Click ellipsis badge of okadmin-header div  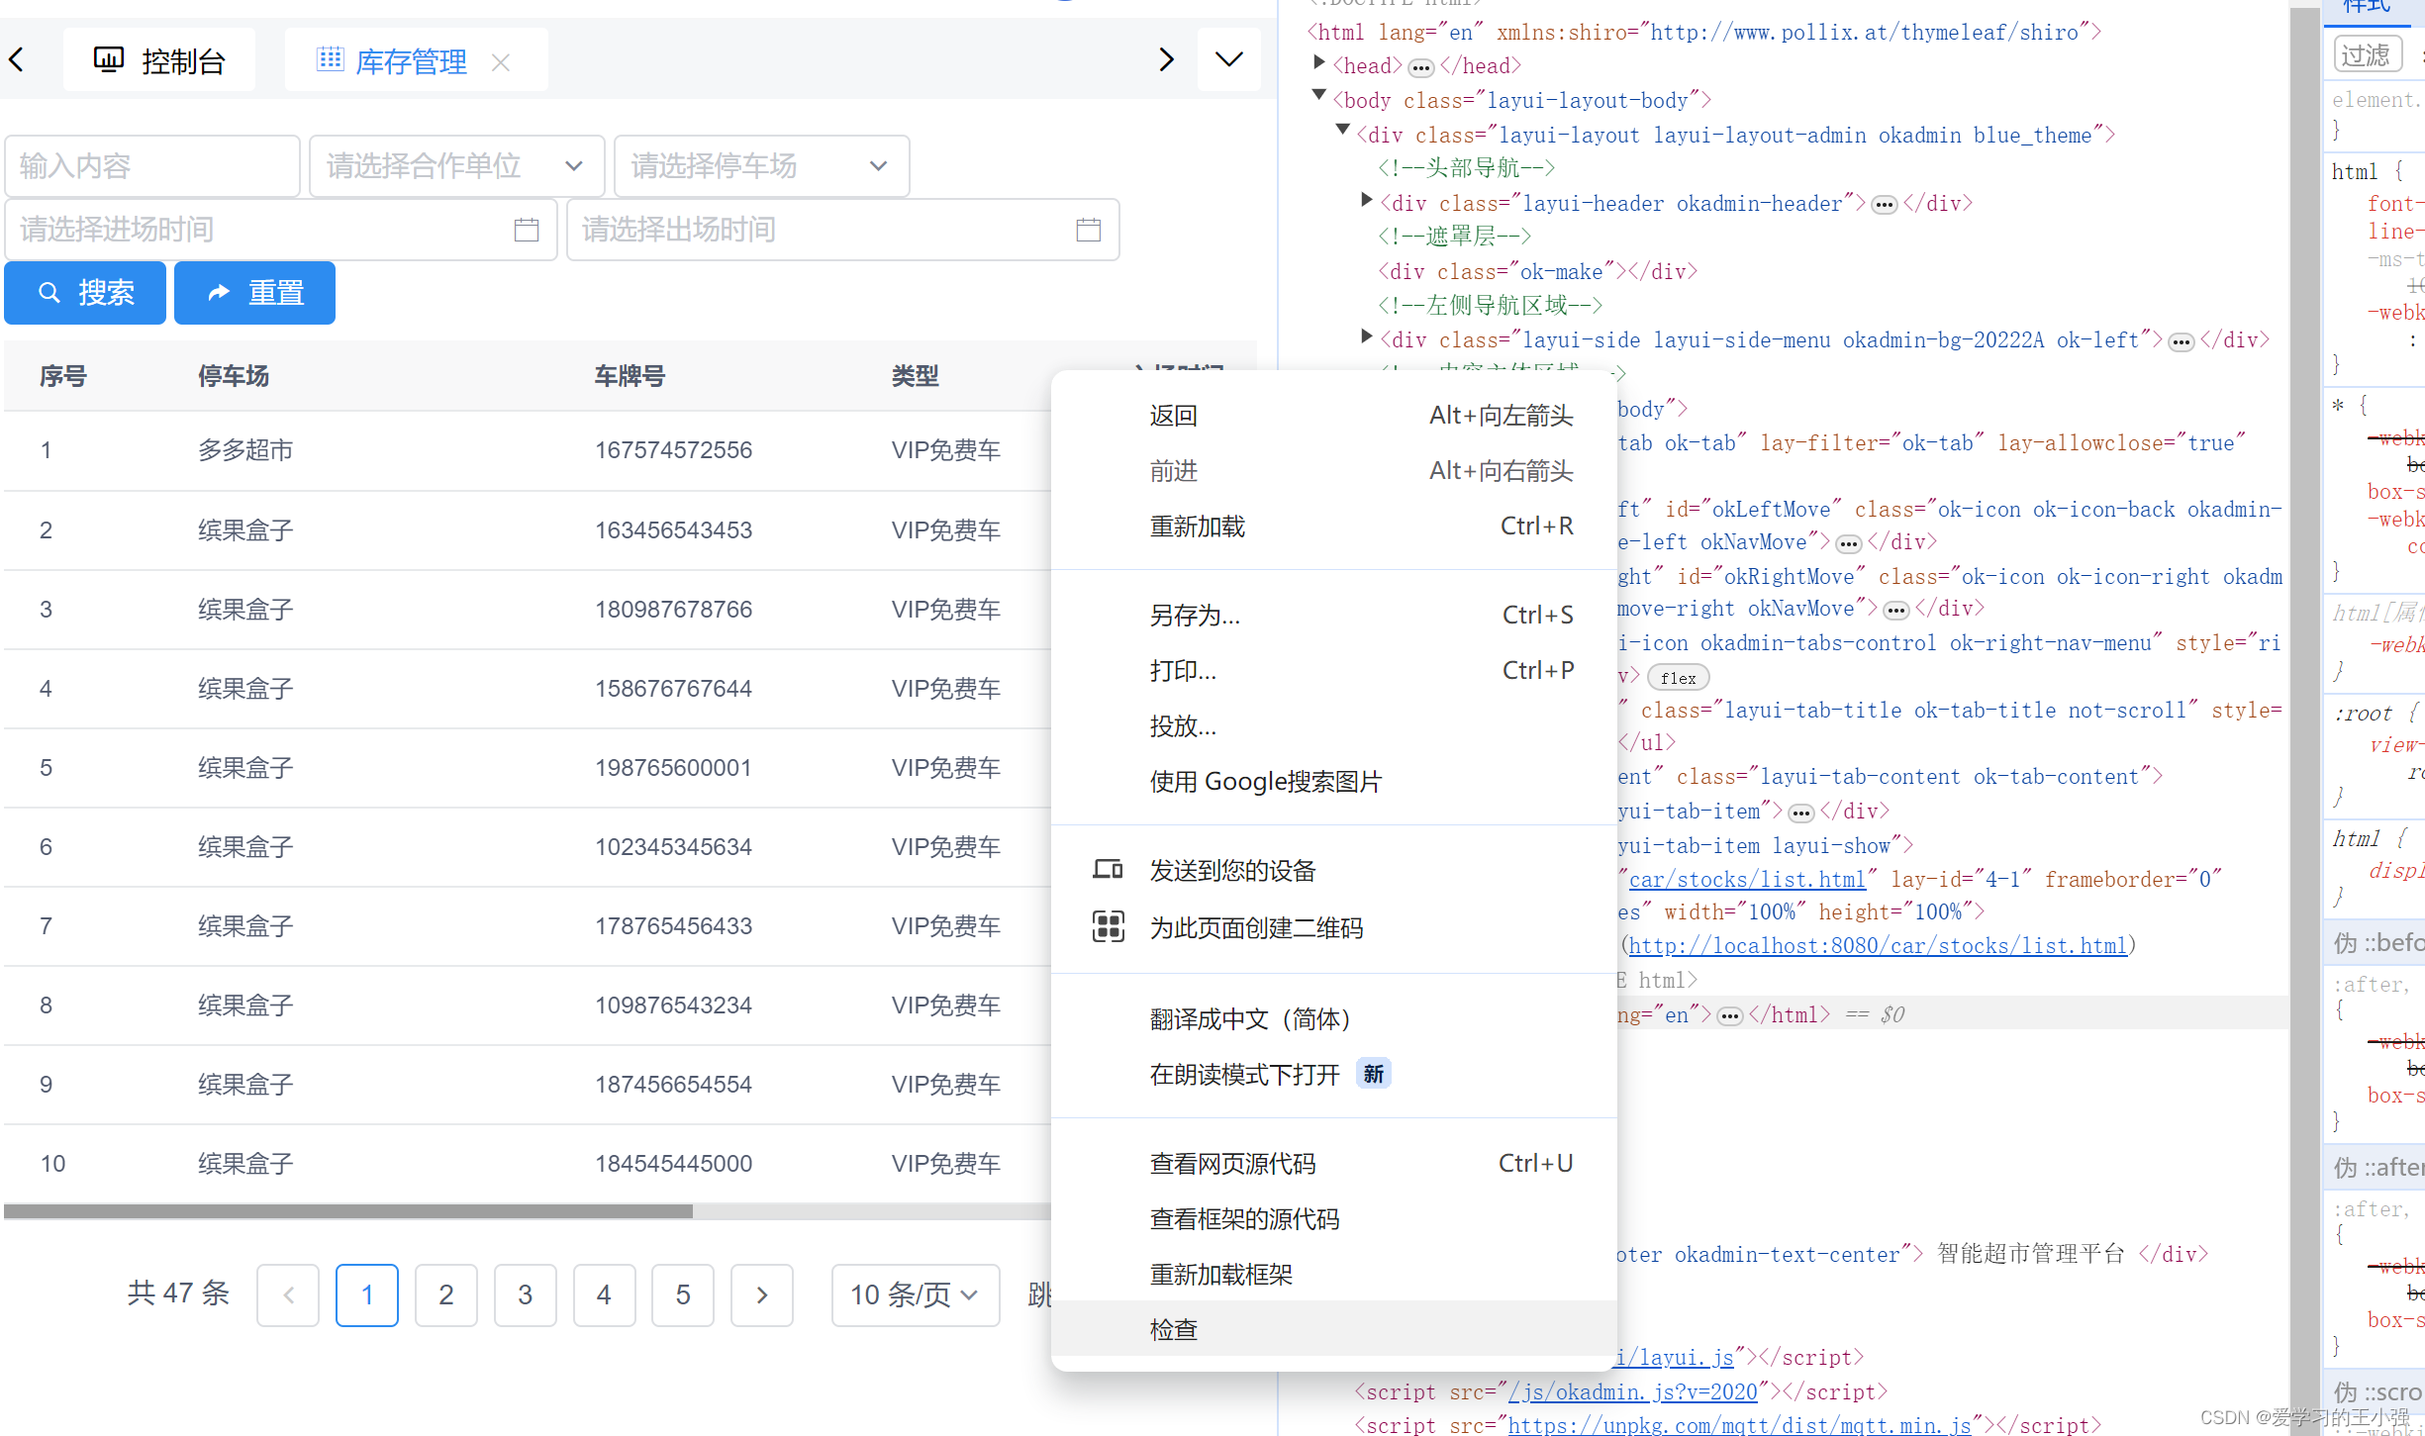tap(1885, 205)
